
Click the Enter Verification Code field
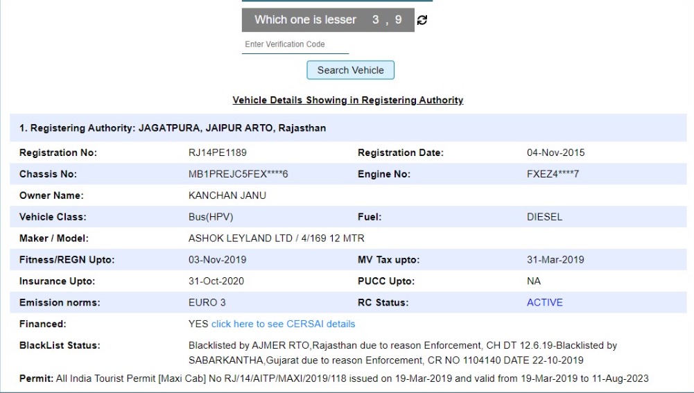(x=295, y=44)
